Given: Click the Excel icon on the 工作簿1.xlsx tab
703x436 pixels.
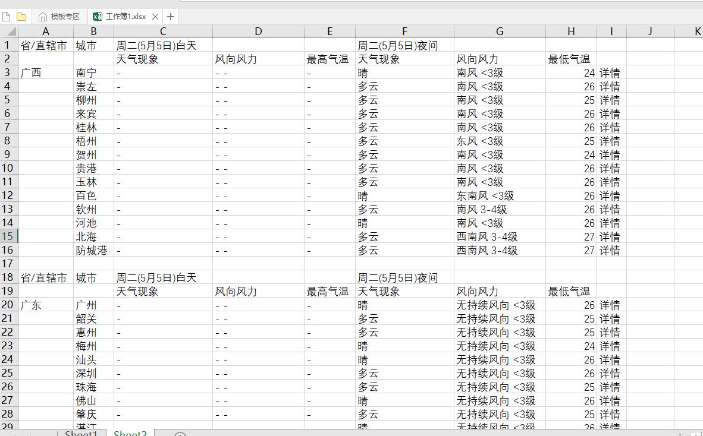Looking at the screenshot, I should coord(98,17).
